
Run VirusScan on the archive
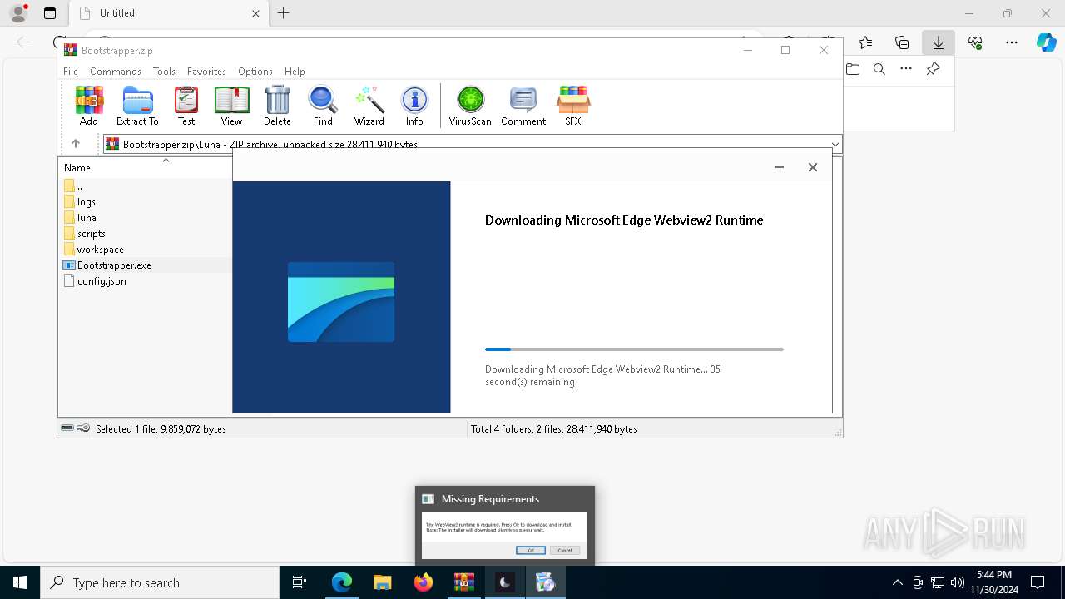tap(470, 106)
